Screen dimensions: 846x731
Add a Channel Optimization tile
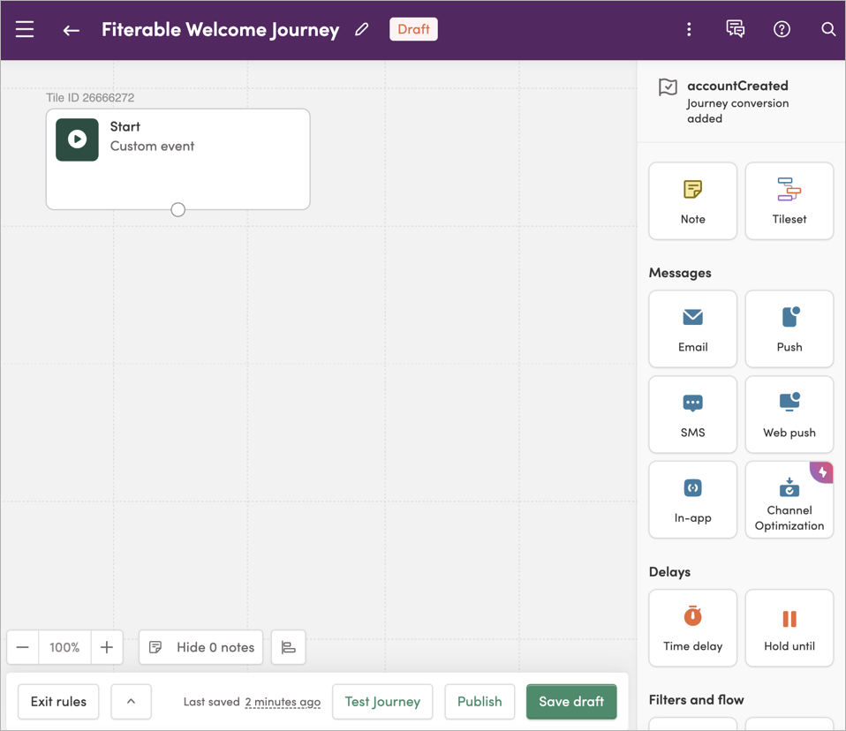tap(789, 500)
